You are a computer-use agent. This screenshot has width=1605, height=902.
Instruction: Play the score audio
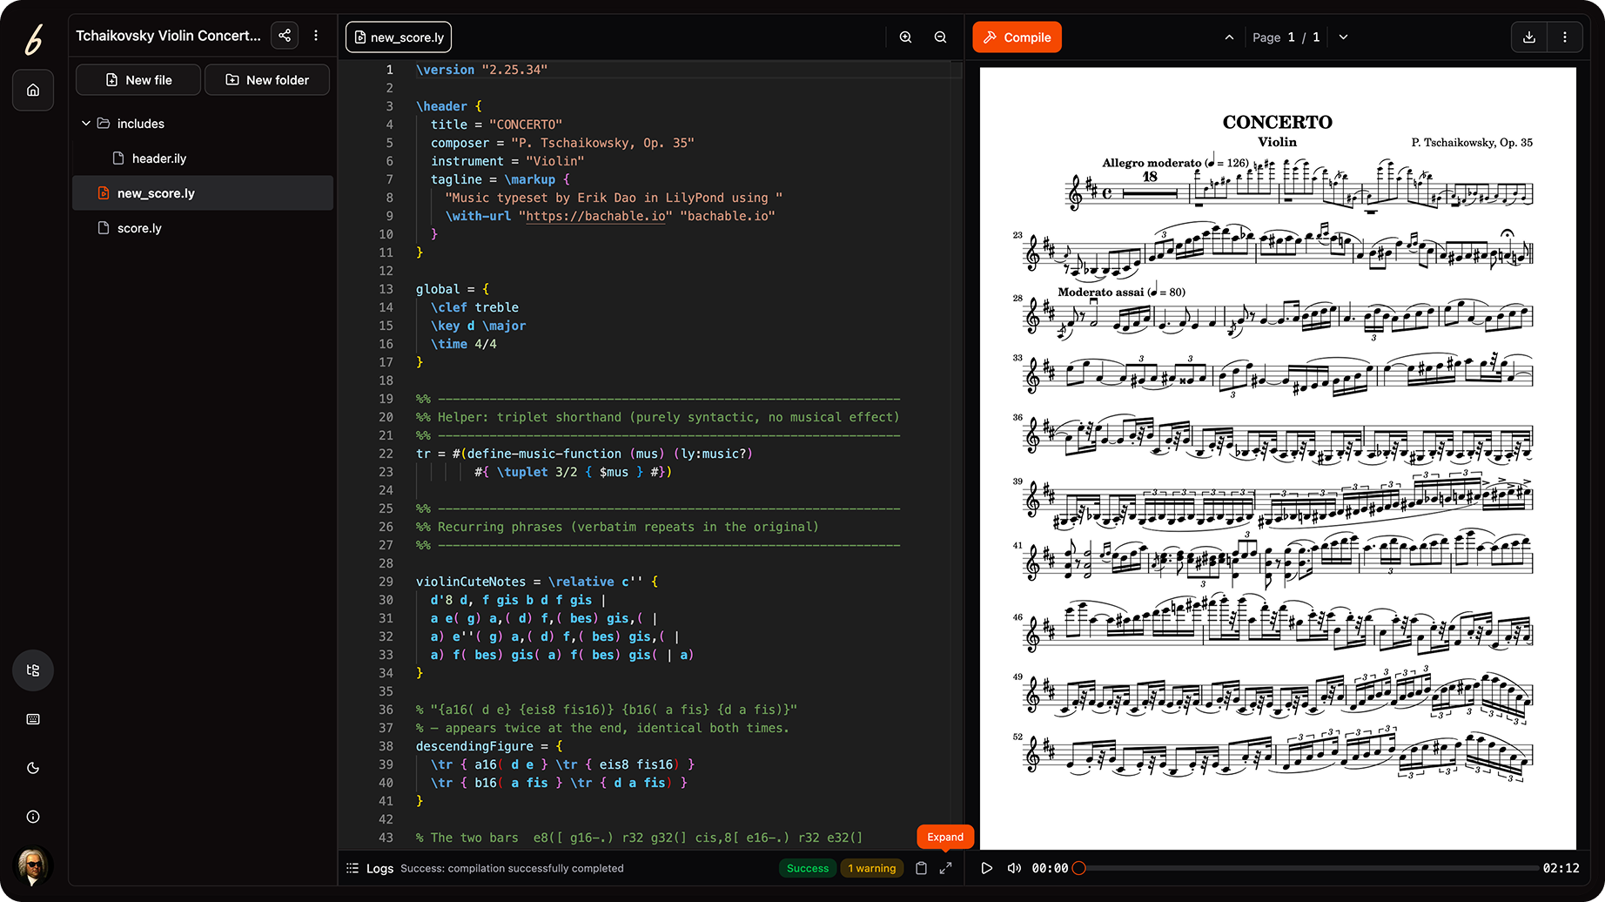point(986,868)
